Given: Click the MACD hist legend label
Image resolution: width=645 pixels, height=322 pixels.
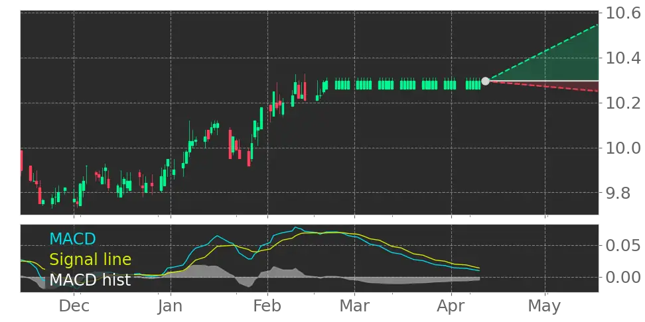Looking at the screenshot, I should coord(90,280).
